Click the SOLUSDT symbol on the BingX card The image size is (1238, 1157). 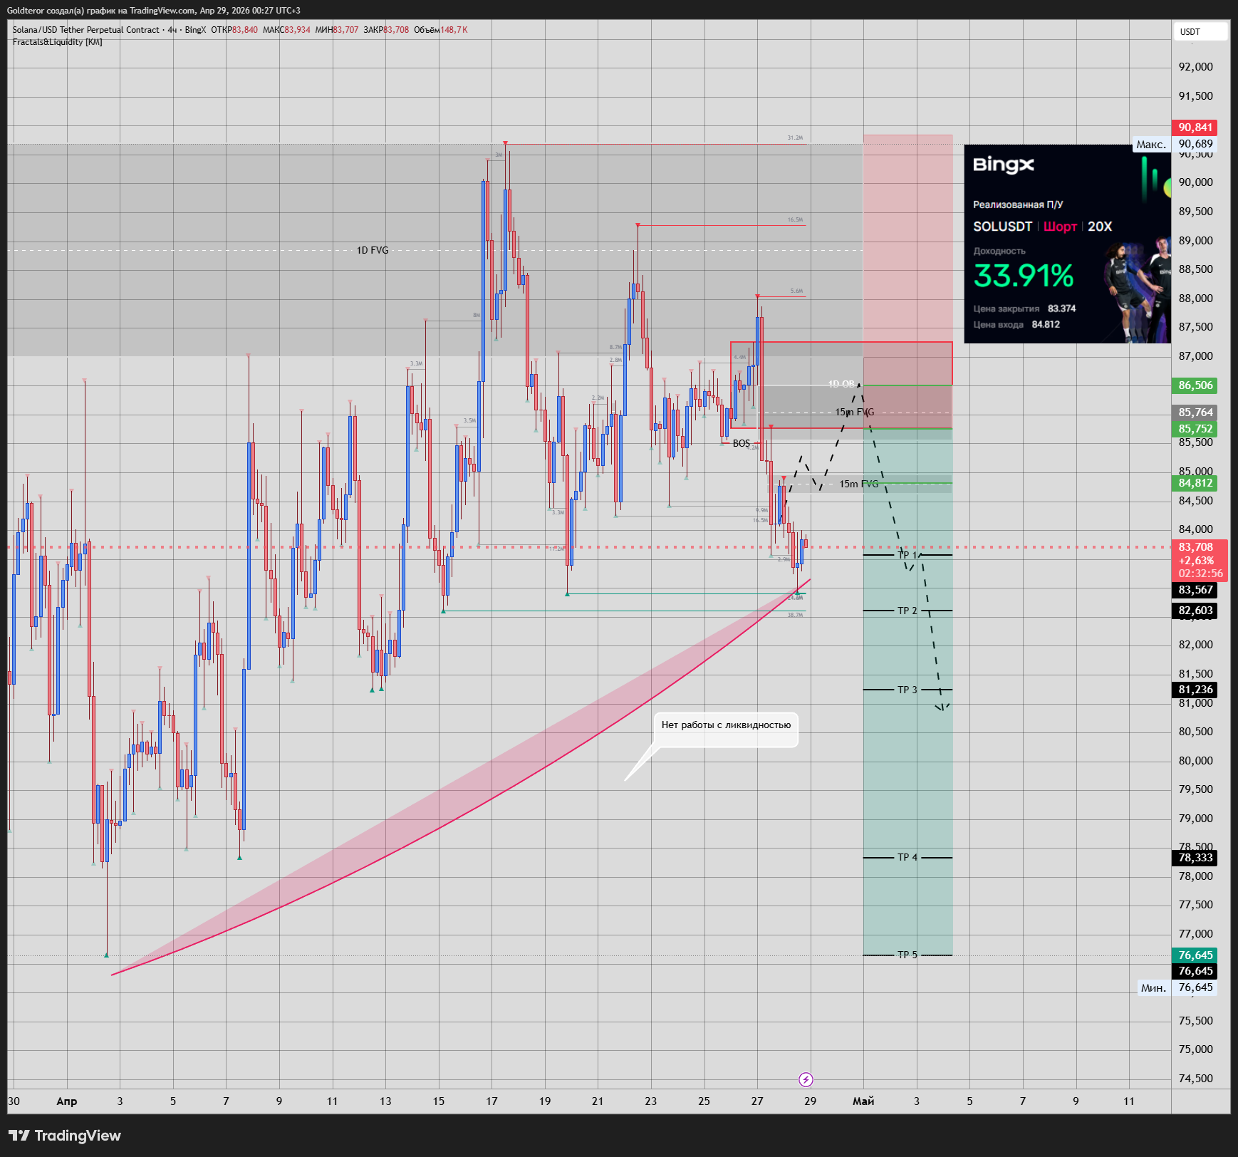[x=1003, y=227]
